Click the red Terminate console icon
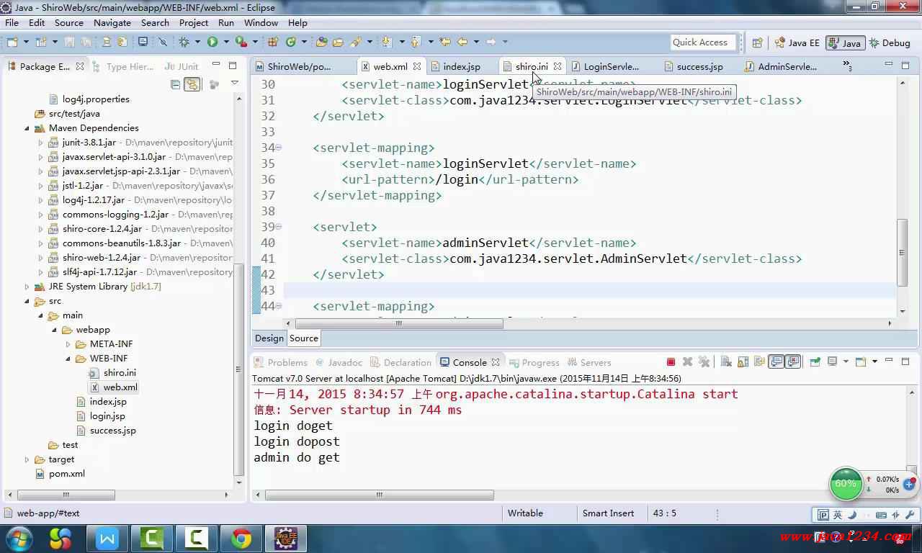The width and height of the screenshot is (922, 553). pos(671,361)
